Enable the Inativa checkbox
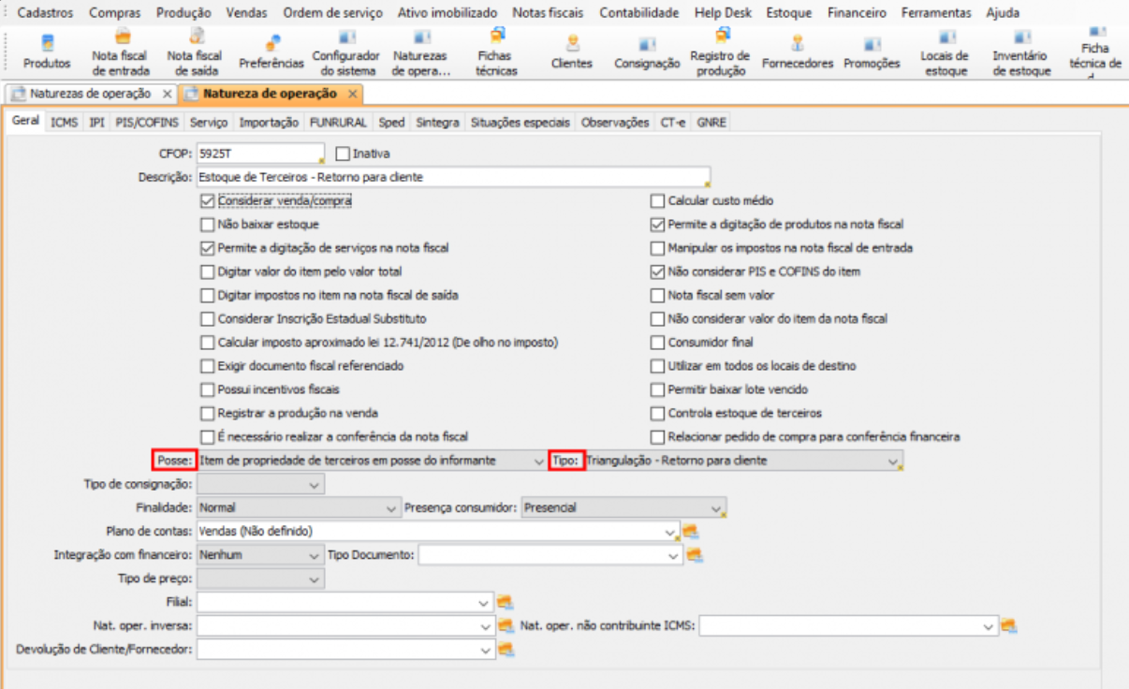The image size is (1129, 689). pos(342,154)
